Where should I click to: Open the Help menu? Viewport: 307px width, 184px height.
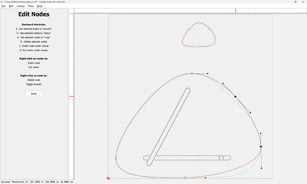40,6
